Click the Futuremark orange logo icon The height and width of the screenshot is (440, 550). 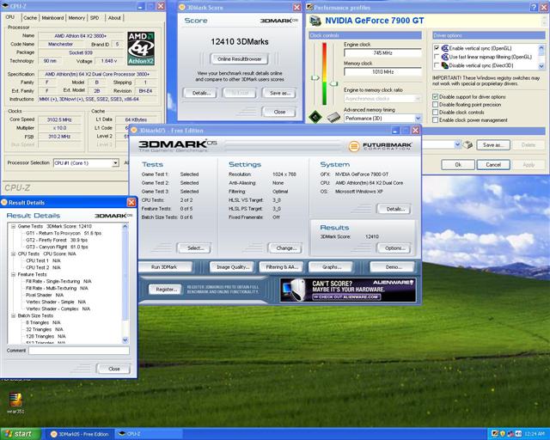tap(354, 146)
